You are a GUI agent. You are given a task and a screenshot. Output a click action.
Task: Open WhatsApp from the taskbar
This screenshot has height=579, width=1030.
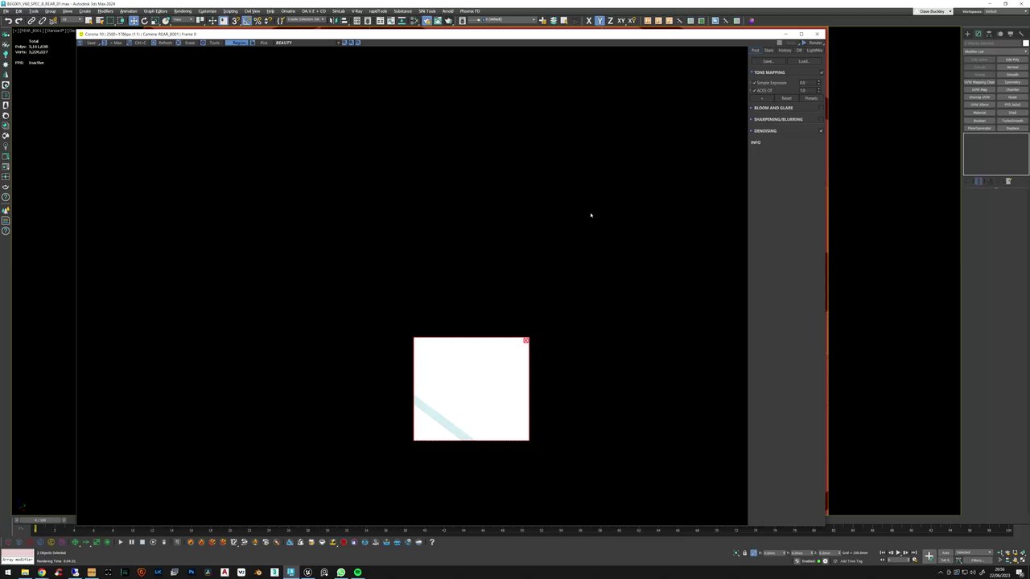point(341,573)
